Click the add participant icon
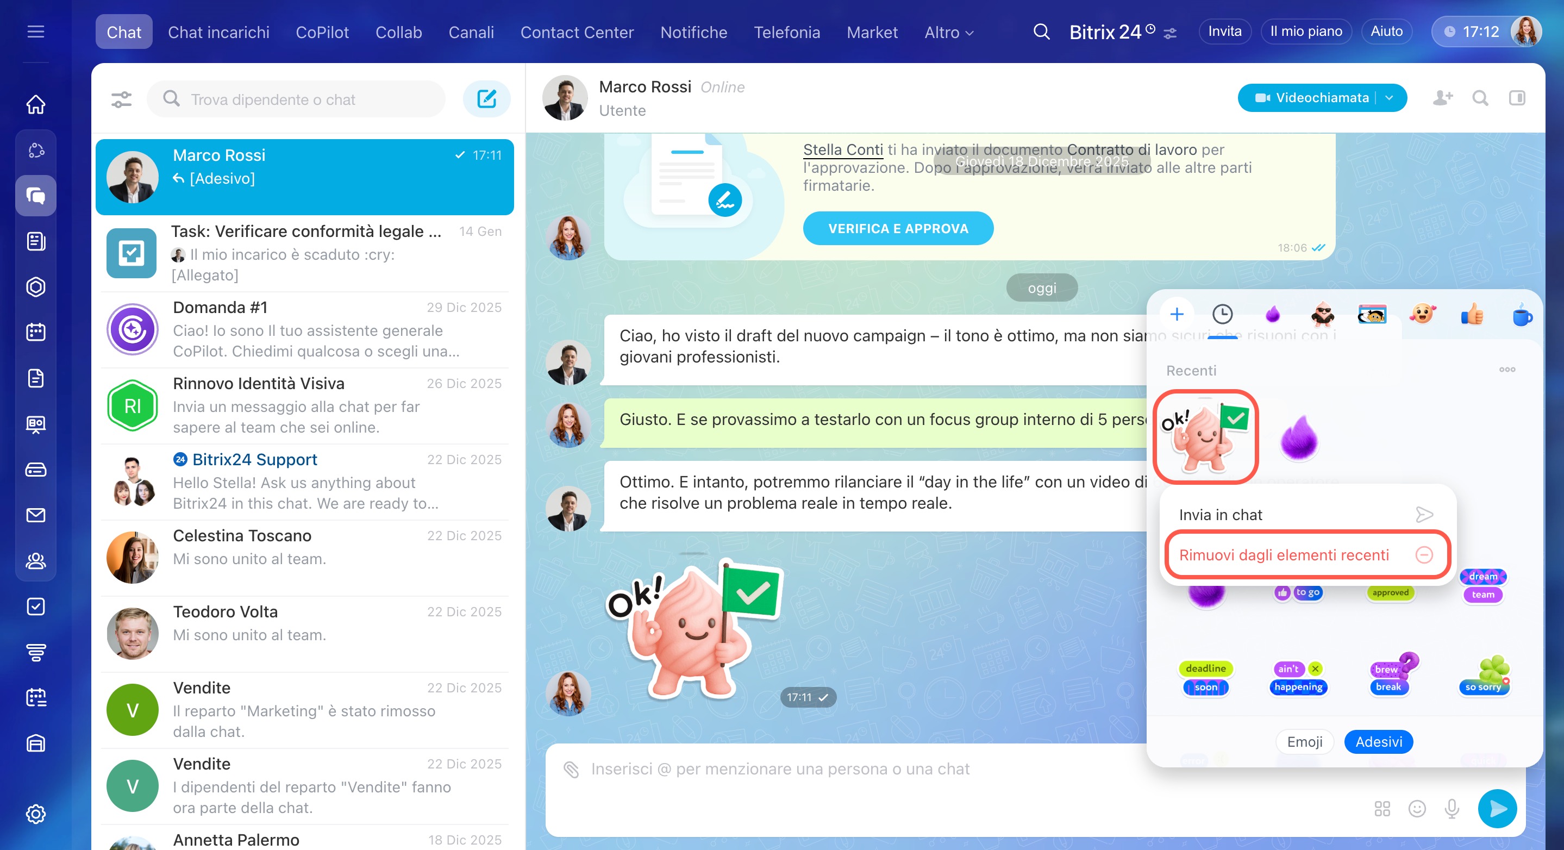1564x850 pixels. tap(1442, 98)
